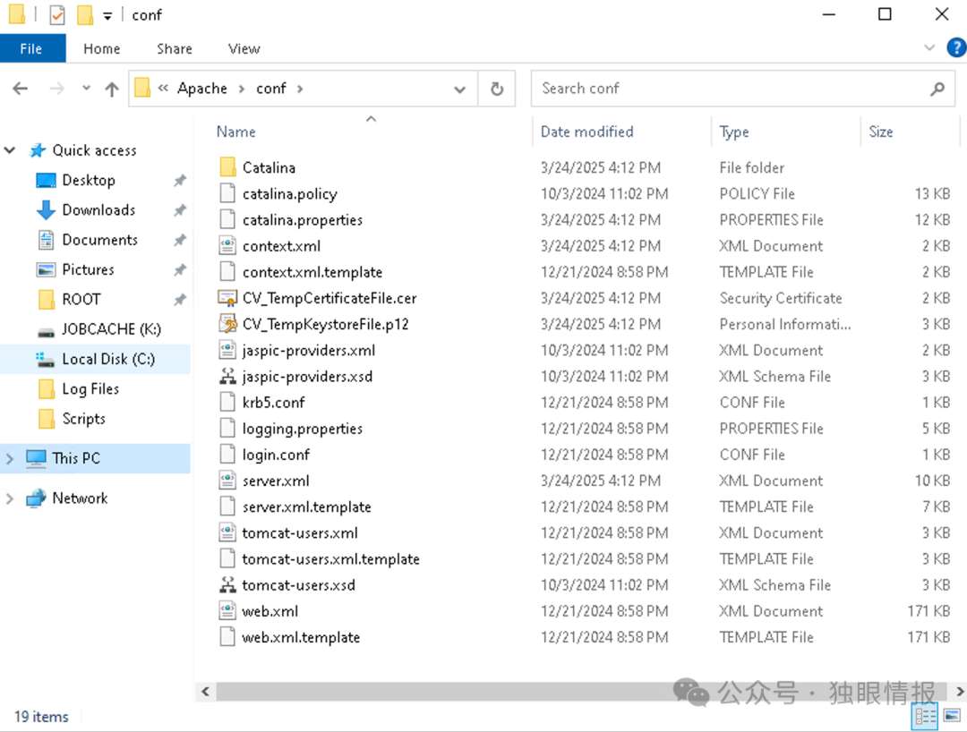Click the Network icon in sidebar
The image size is (967, 732).
pyautogui.click(x=37, y=498)
